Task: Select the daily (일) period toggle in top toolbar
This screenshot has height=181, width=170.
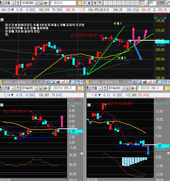Action: pos(80,3)
